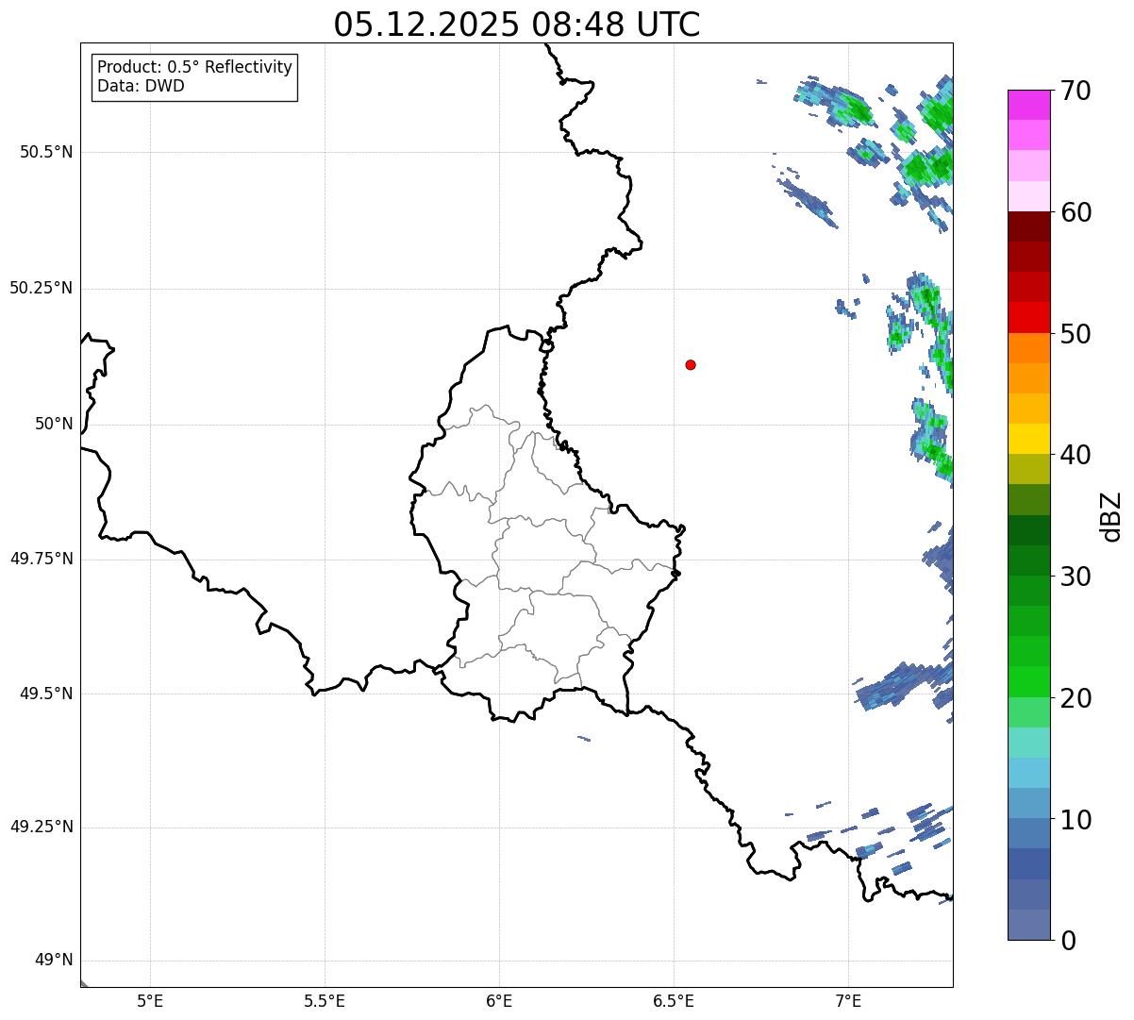The width and height of the screenshot is (1134, 1020).
Task: Click the magenta top colorbar swatch
Action: [1029, 105]
